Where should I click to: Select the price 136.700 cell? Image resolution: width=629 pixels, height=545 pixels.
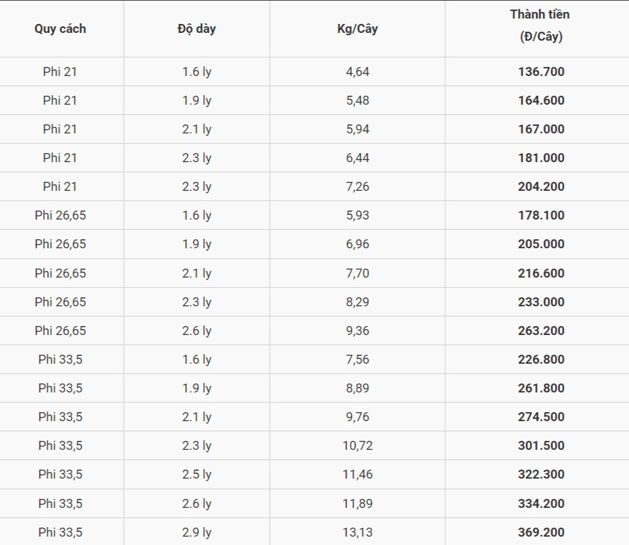pos(541,72)
